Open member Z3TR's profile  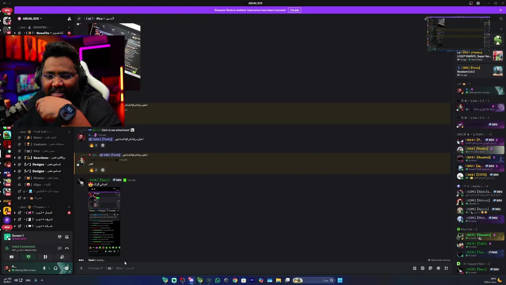click(480, 175)
